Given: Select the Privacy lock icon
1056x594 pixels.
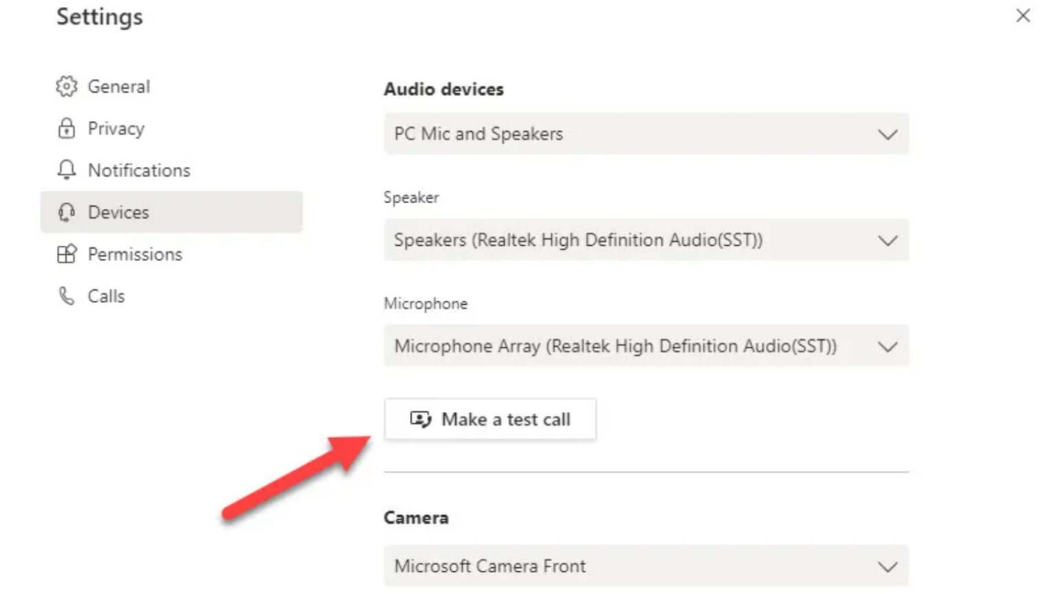Looking at the screenshot, I should coord(66,128).
